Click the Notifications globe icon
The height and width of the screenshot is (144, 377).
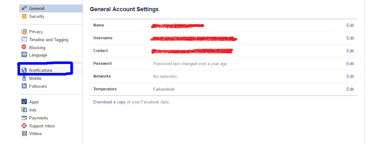pos(24,70)
